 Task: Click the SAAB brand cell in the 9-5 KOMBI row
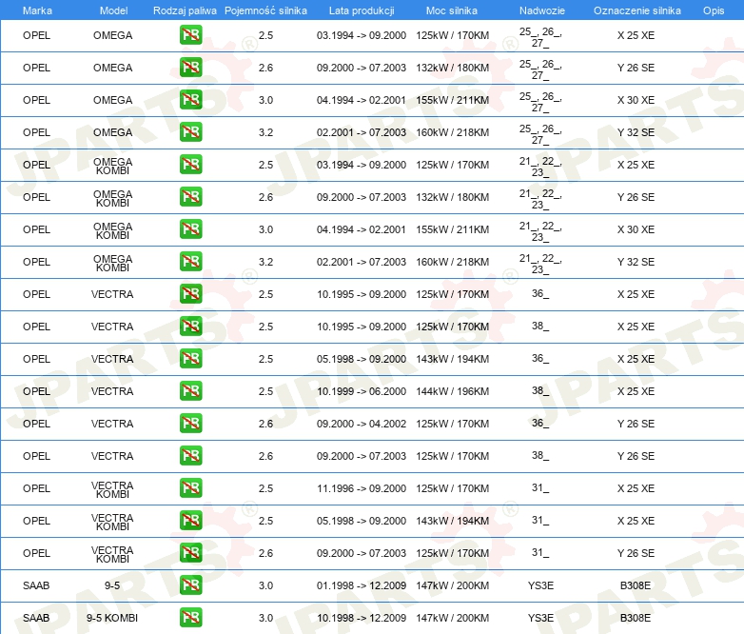pos(36,618)
